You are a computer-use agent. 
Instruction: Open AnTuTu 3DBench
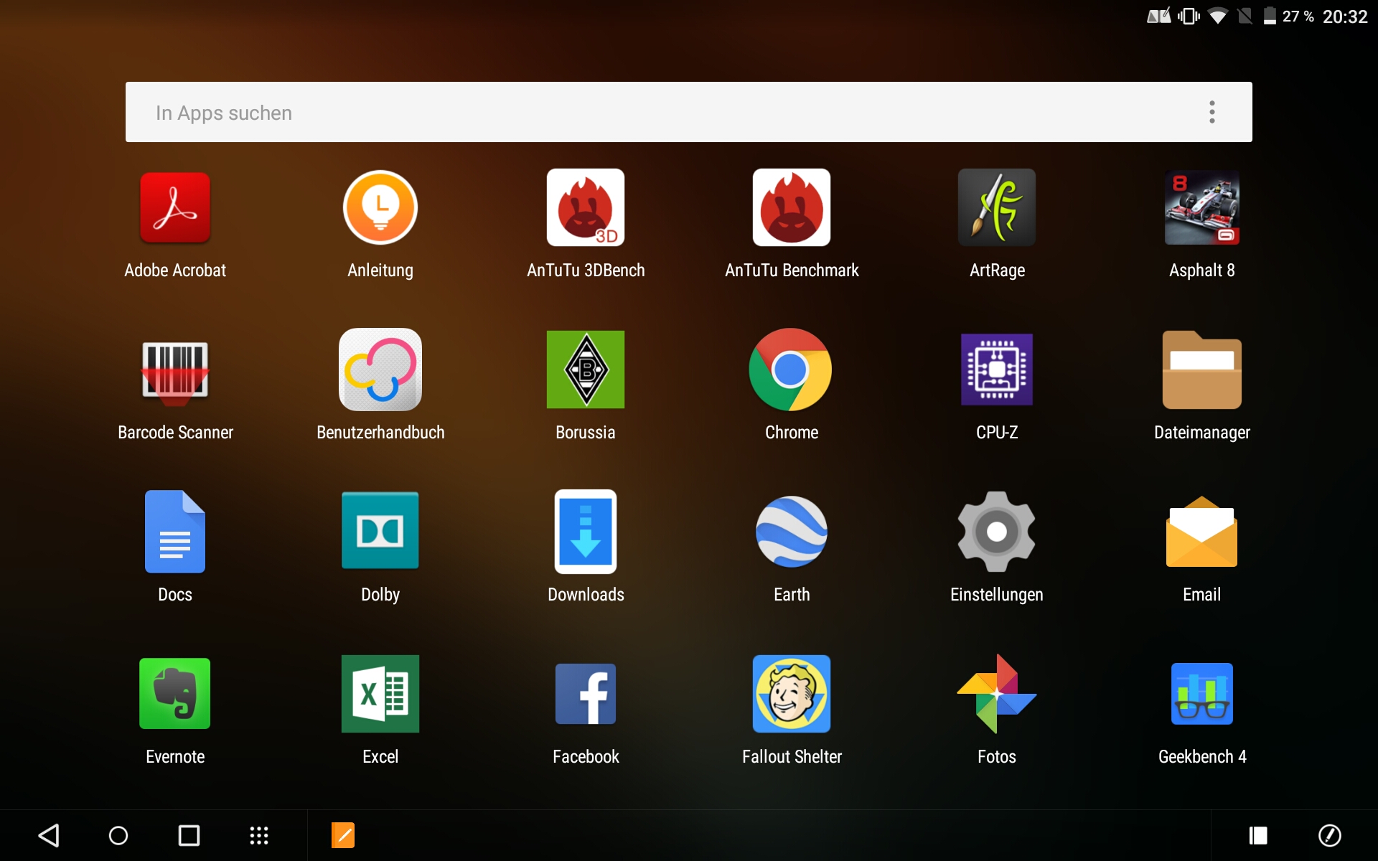click(586, 207)
